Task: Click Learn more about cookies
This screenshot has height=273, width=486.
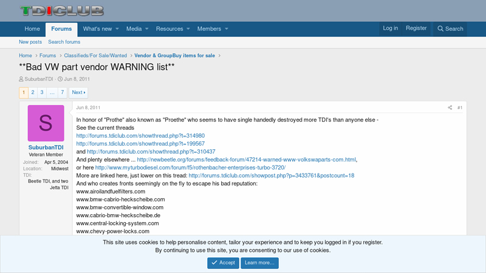Action: tap(259, 263)
